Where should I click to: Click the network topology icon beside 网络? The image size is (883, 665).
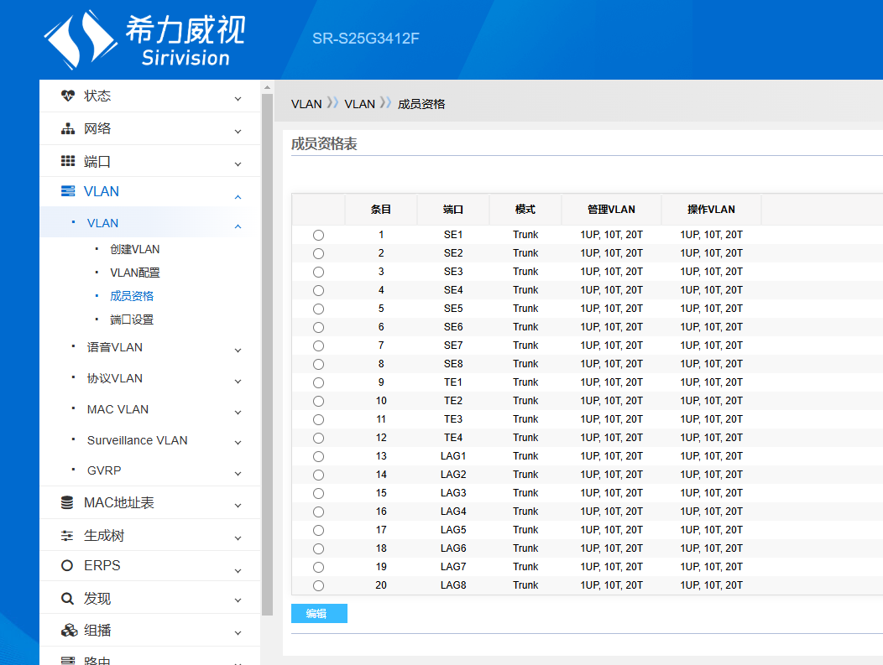coord(68,129)
